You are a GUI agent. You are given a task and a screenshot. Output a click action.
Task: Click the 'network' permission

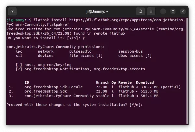(x=45, y=51)
